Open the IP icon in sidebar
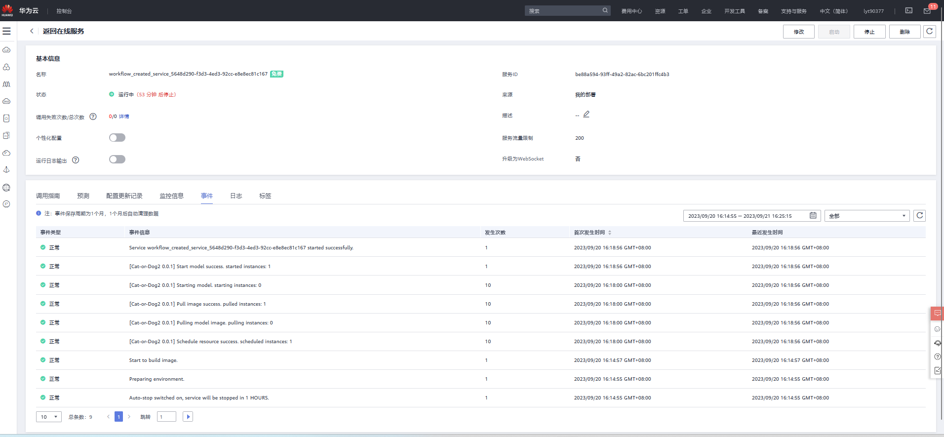 (6, 204)
